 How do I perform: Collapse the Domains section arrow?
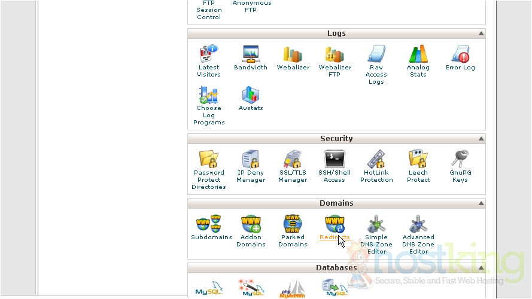pos(481,204)
